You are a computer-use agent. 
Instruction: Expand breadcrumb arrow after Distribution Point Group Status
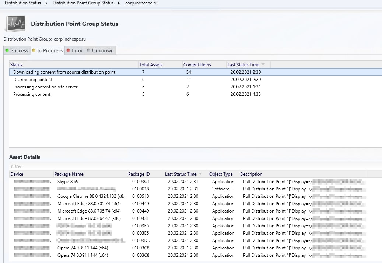pos(119,3)
